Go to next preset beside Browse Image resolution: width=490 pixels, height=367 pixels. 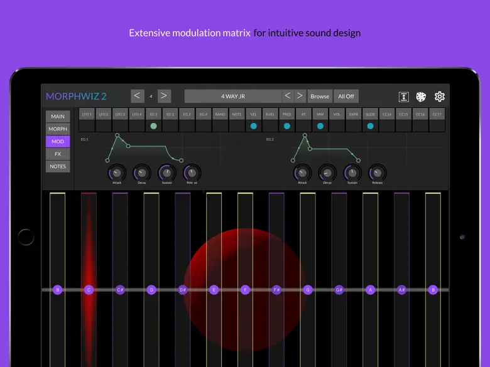300,96
